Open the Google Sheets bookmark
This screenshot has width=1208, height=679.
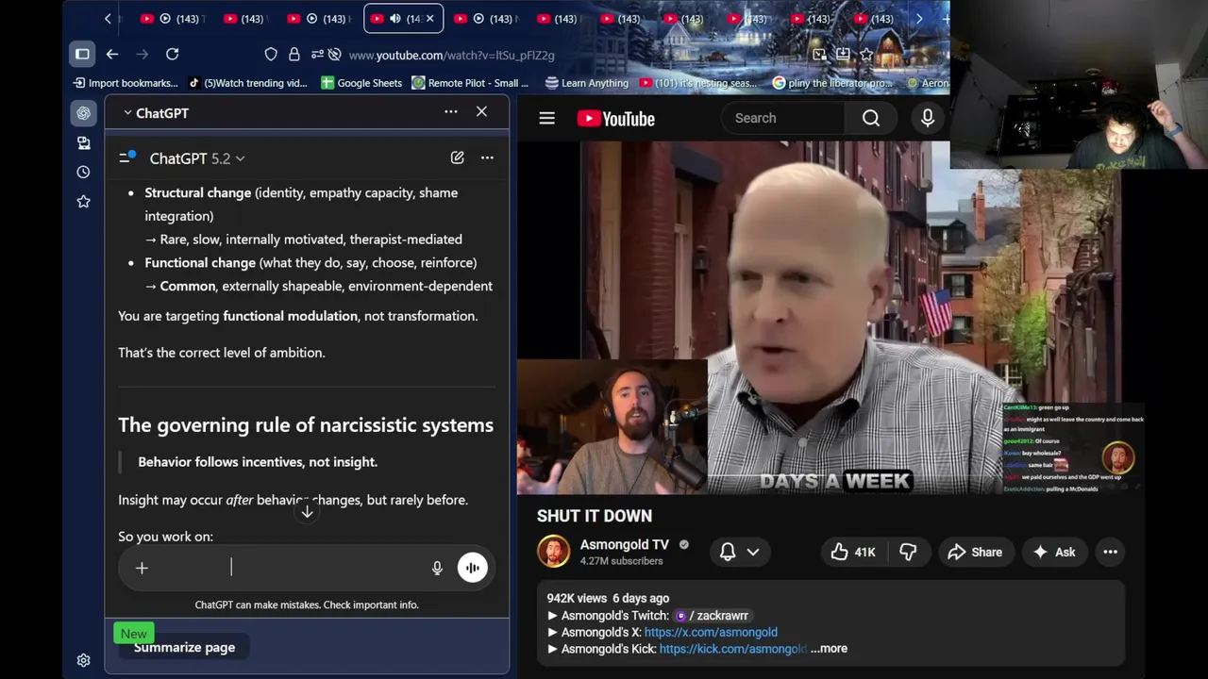tap(361, 83)
